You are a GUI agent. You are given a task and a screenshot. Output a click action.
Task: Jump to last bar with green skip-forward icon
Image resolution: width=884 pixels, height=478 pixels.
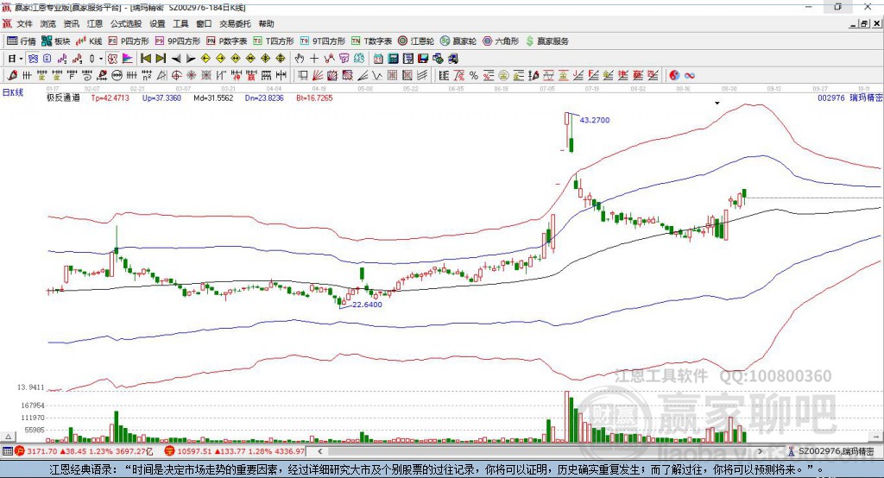point(161,59)
